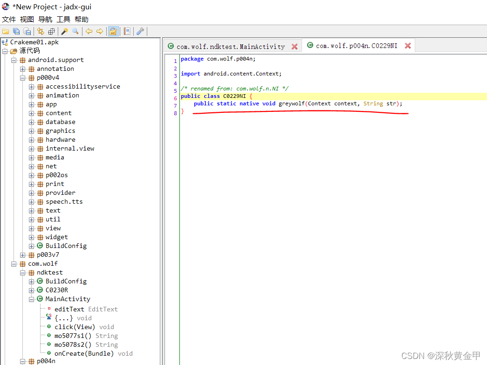The width and height of the screenshot is (487, 365).
Task: Click the net package icon
Action: point(41,166)
